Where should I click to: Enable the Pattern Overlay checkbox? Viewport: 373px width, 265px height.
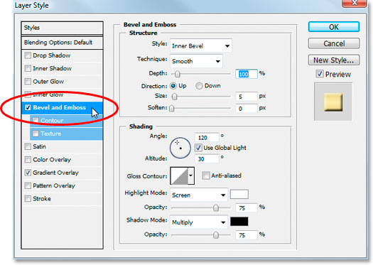(28, 185)
